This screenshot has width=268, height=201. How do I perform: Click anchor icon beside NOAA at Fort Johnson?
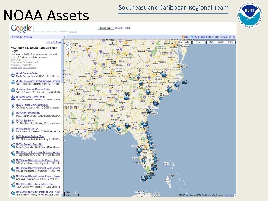(13, 130)
